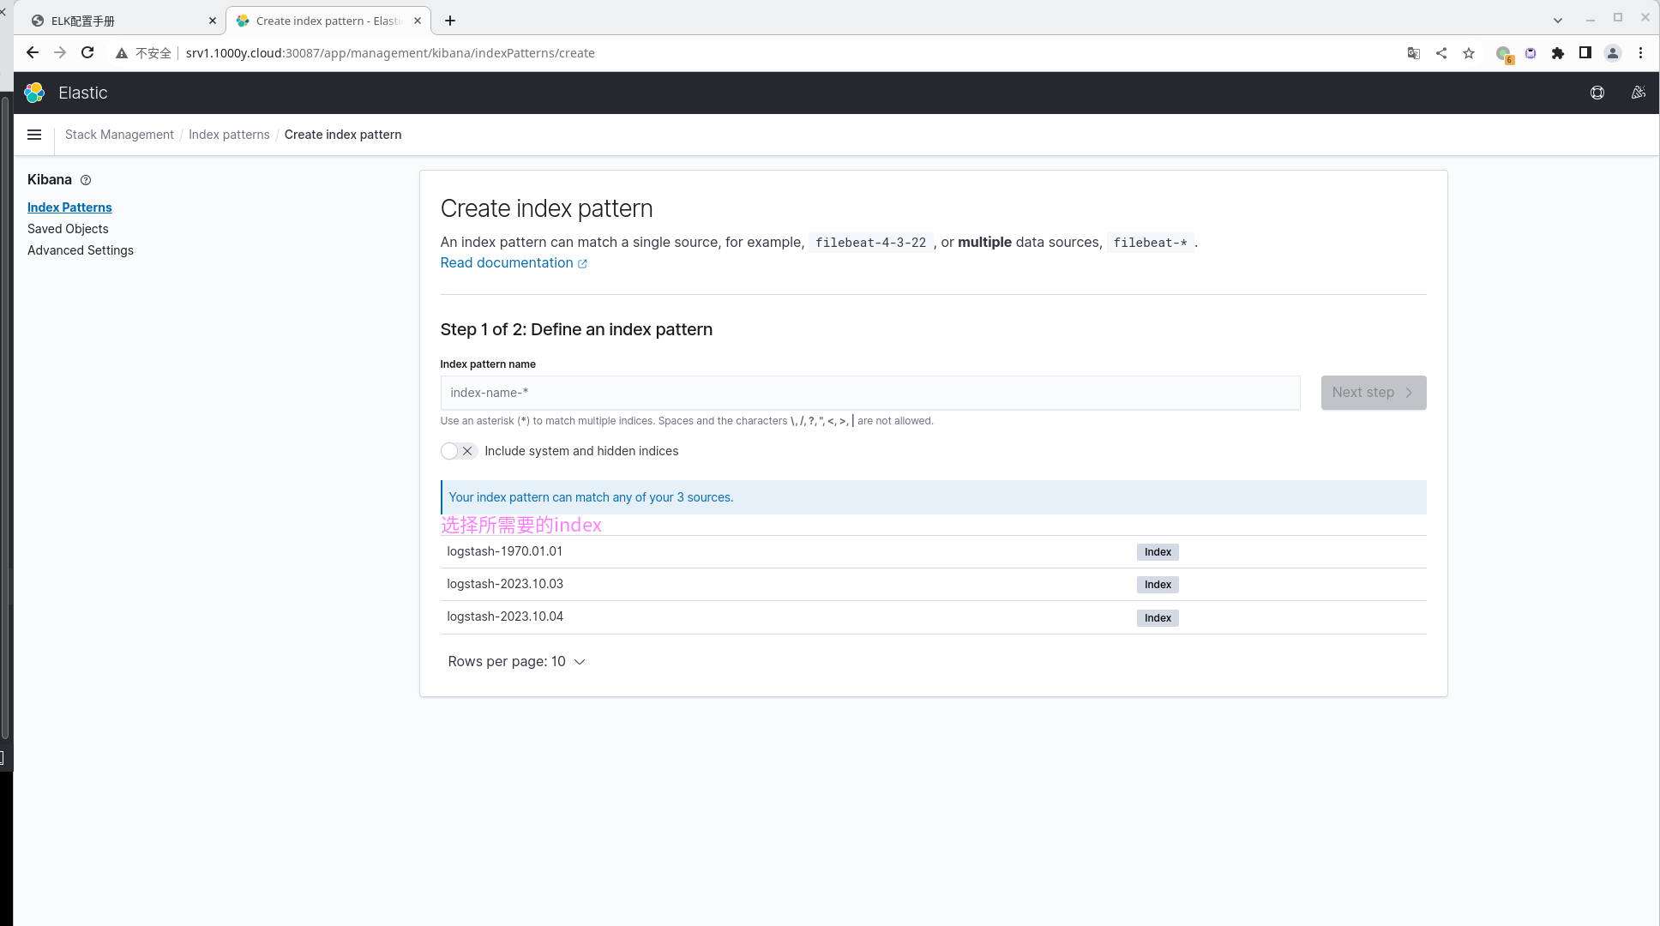Toggle Include system and hidden indices

(459, 451)
